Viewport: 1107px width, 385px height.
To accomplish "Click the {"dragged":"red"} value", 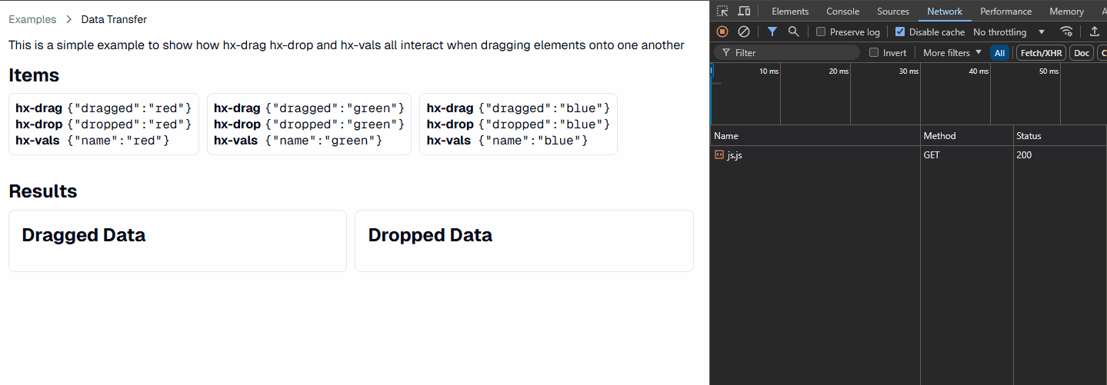I will point(129,108).
